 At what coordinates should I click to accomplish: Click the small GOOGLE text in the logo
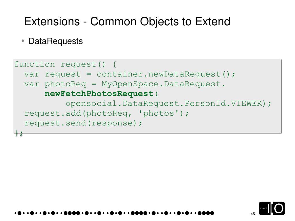click(263, 208)
